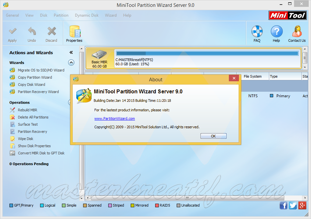The image size is (311, 219).
Task: Collapse the Actions and Wizards panel
Action: pos(71,53)
